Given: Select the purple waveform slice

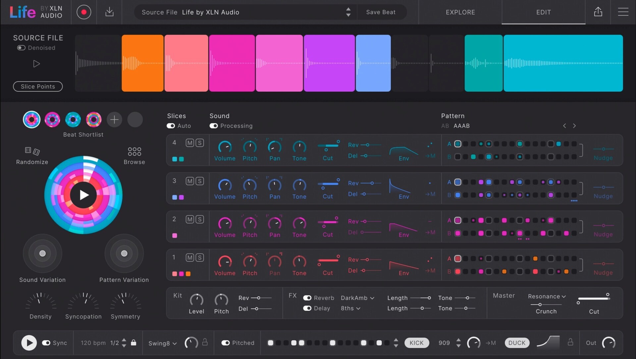Looking at the screenshot, I should pos(329,63).
